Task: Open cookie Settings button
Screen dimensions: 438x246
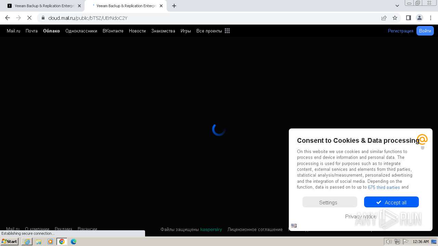Action: [330, 202]
